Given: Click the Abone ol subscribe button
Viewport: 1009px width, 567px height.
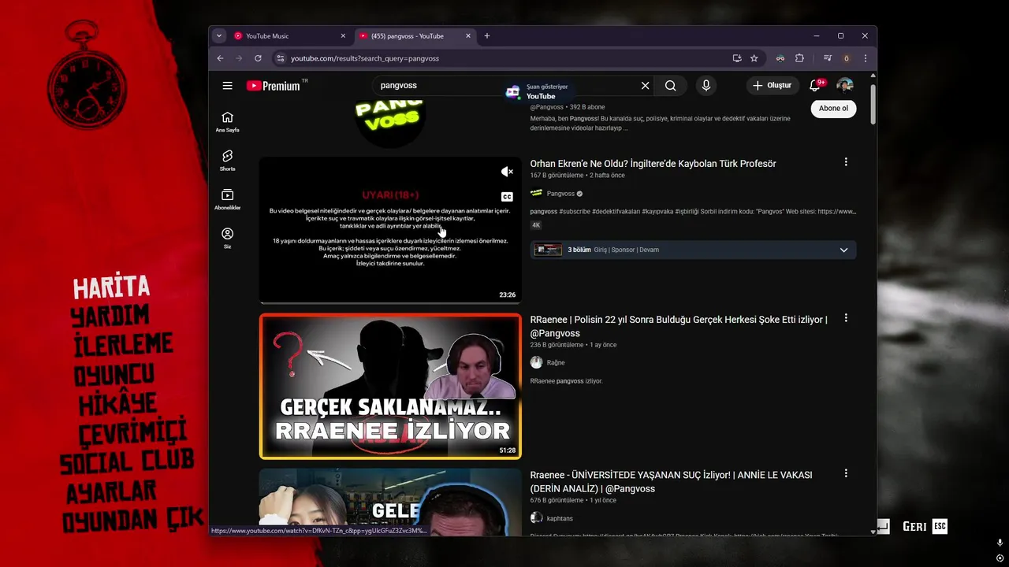Looking at the screenshot, I should pyautogui.click(x=833, y=109).
